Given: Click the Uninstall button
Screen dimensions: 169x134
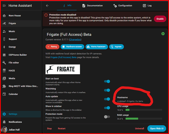Looking at the screenshot, I should tap(140, 128).
